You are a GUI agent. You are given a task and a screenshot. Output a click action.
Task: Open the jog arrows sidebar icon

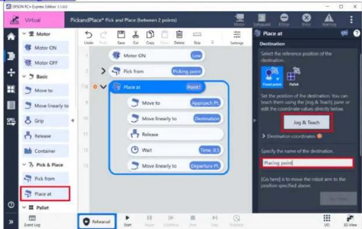tap(11, 72)
